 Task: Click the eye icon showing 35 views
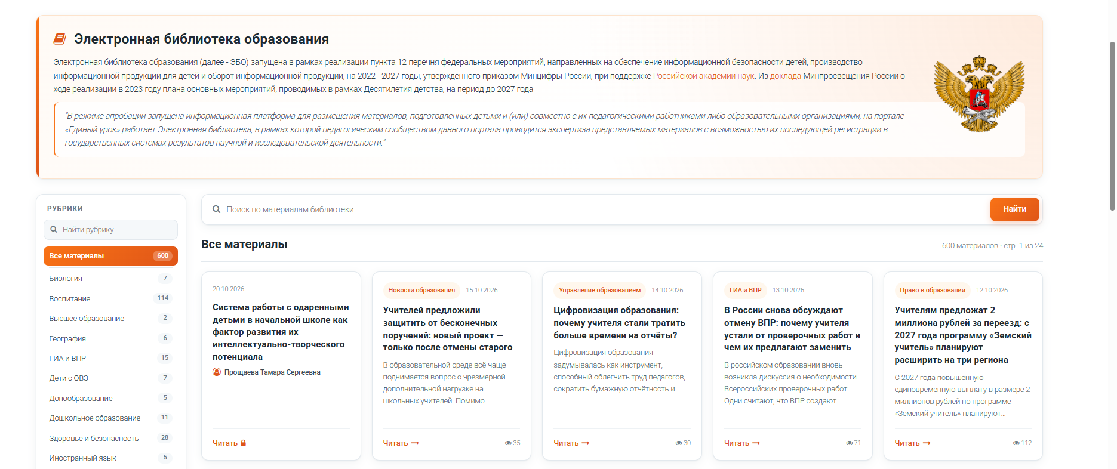(508, 443)
